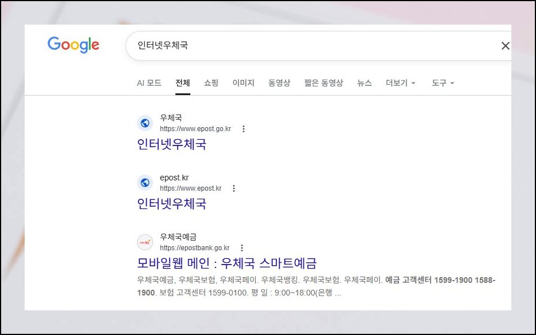Click the globe favicon for 우체국 result
536x335 pixels.
[145, 123]
